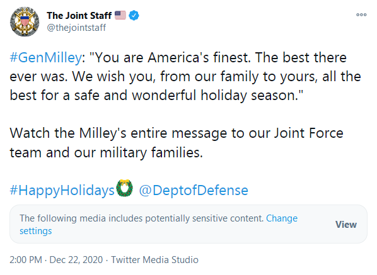Click the holiday wreath emoji
The image size is (377, 275).
(x=124, y=188)
